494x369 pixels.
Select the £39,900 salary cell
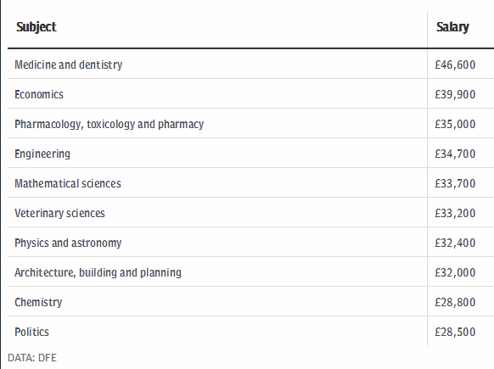[455, 94]
